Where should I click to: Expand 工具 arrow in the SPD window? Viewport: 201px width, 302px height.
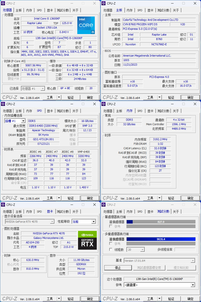coord(59,198)
